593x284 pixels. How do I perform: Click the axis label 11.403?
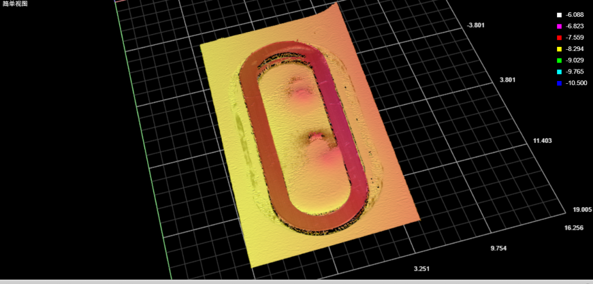pos(542,141)
